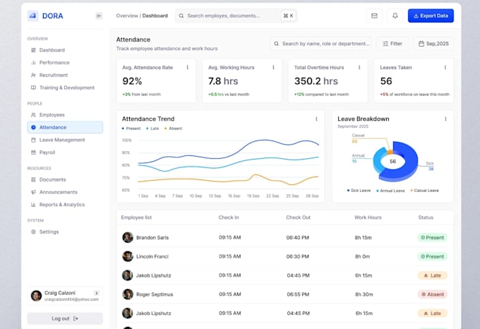Open the mail inbox icon
This screenshot has width=480, height=329.
(x=374, y=16)
